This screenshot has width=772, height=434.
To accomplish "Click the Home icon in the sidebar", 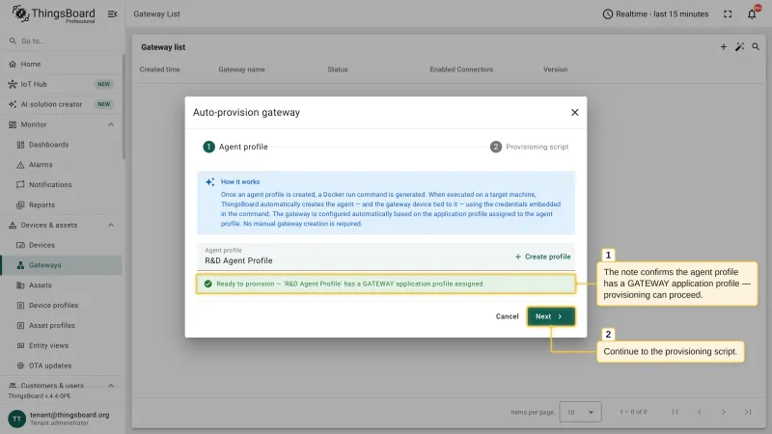I will [x=13, y=64].
